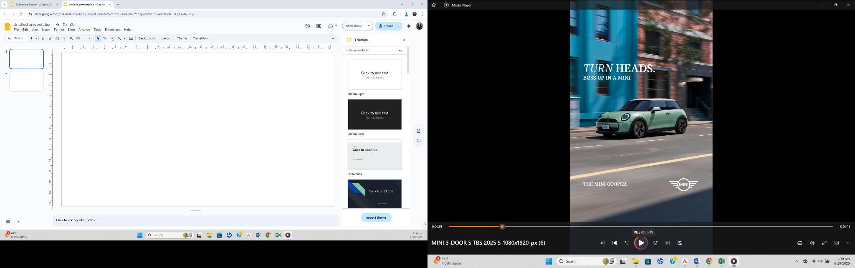The image size is (855, 268).
Task: Click the Gemini sparkle icon
Action: pos(409,26)
